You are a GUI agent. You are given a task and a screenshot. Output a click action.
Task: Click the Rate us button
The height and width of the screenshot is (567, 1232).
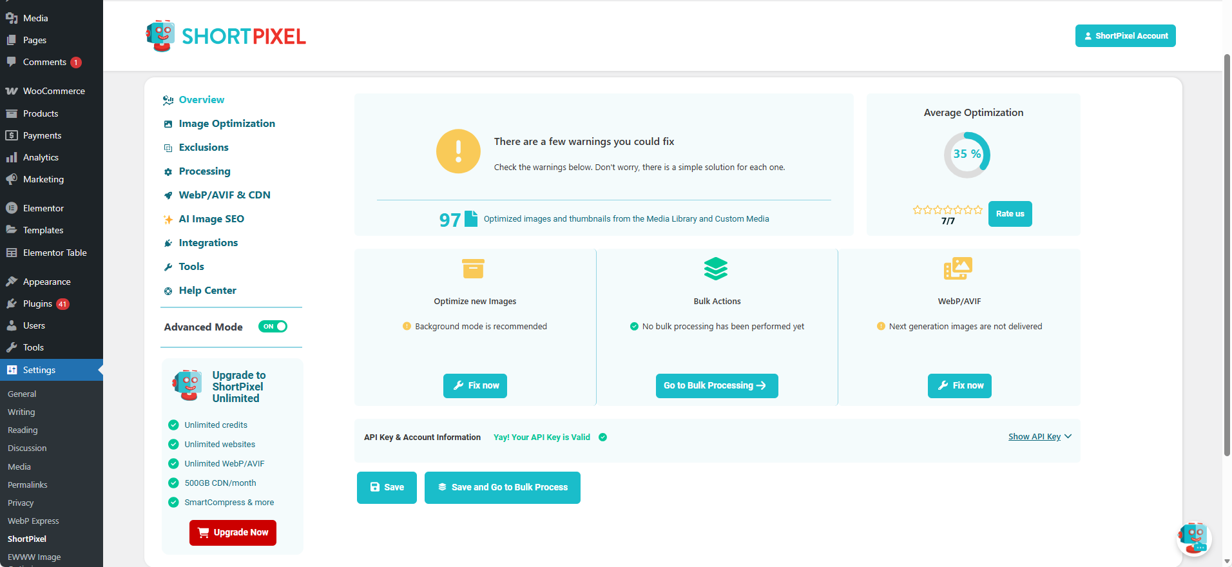point(1010,214)
